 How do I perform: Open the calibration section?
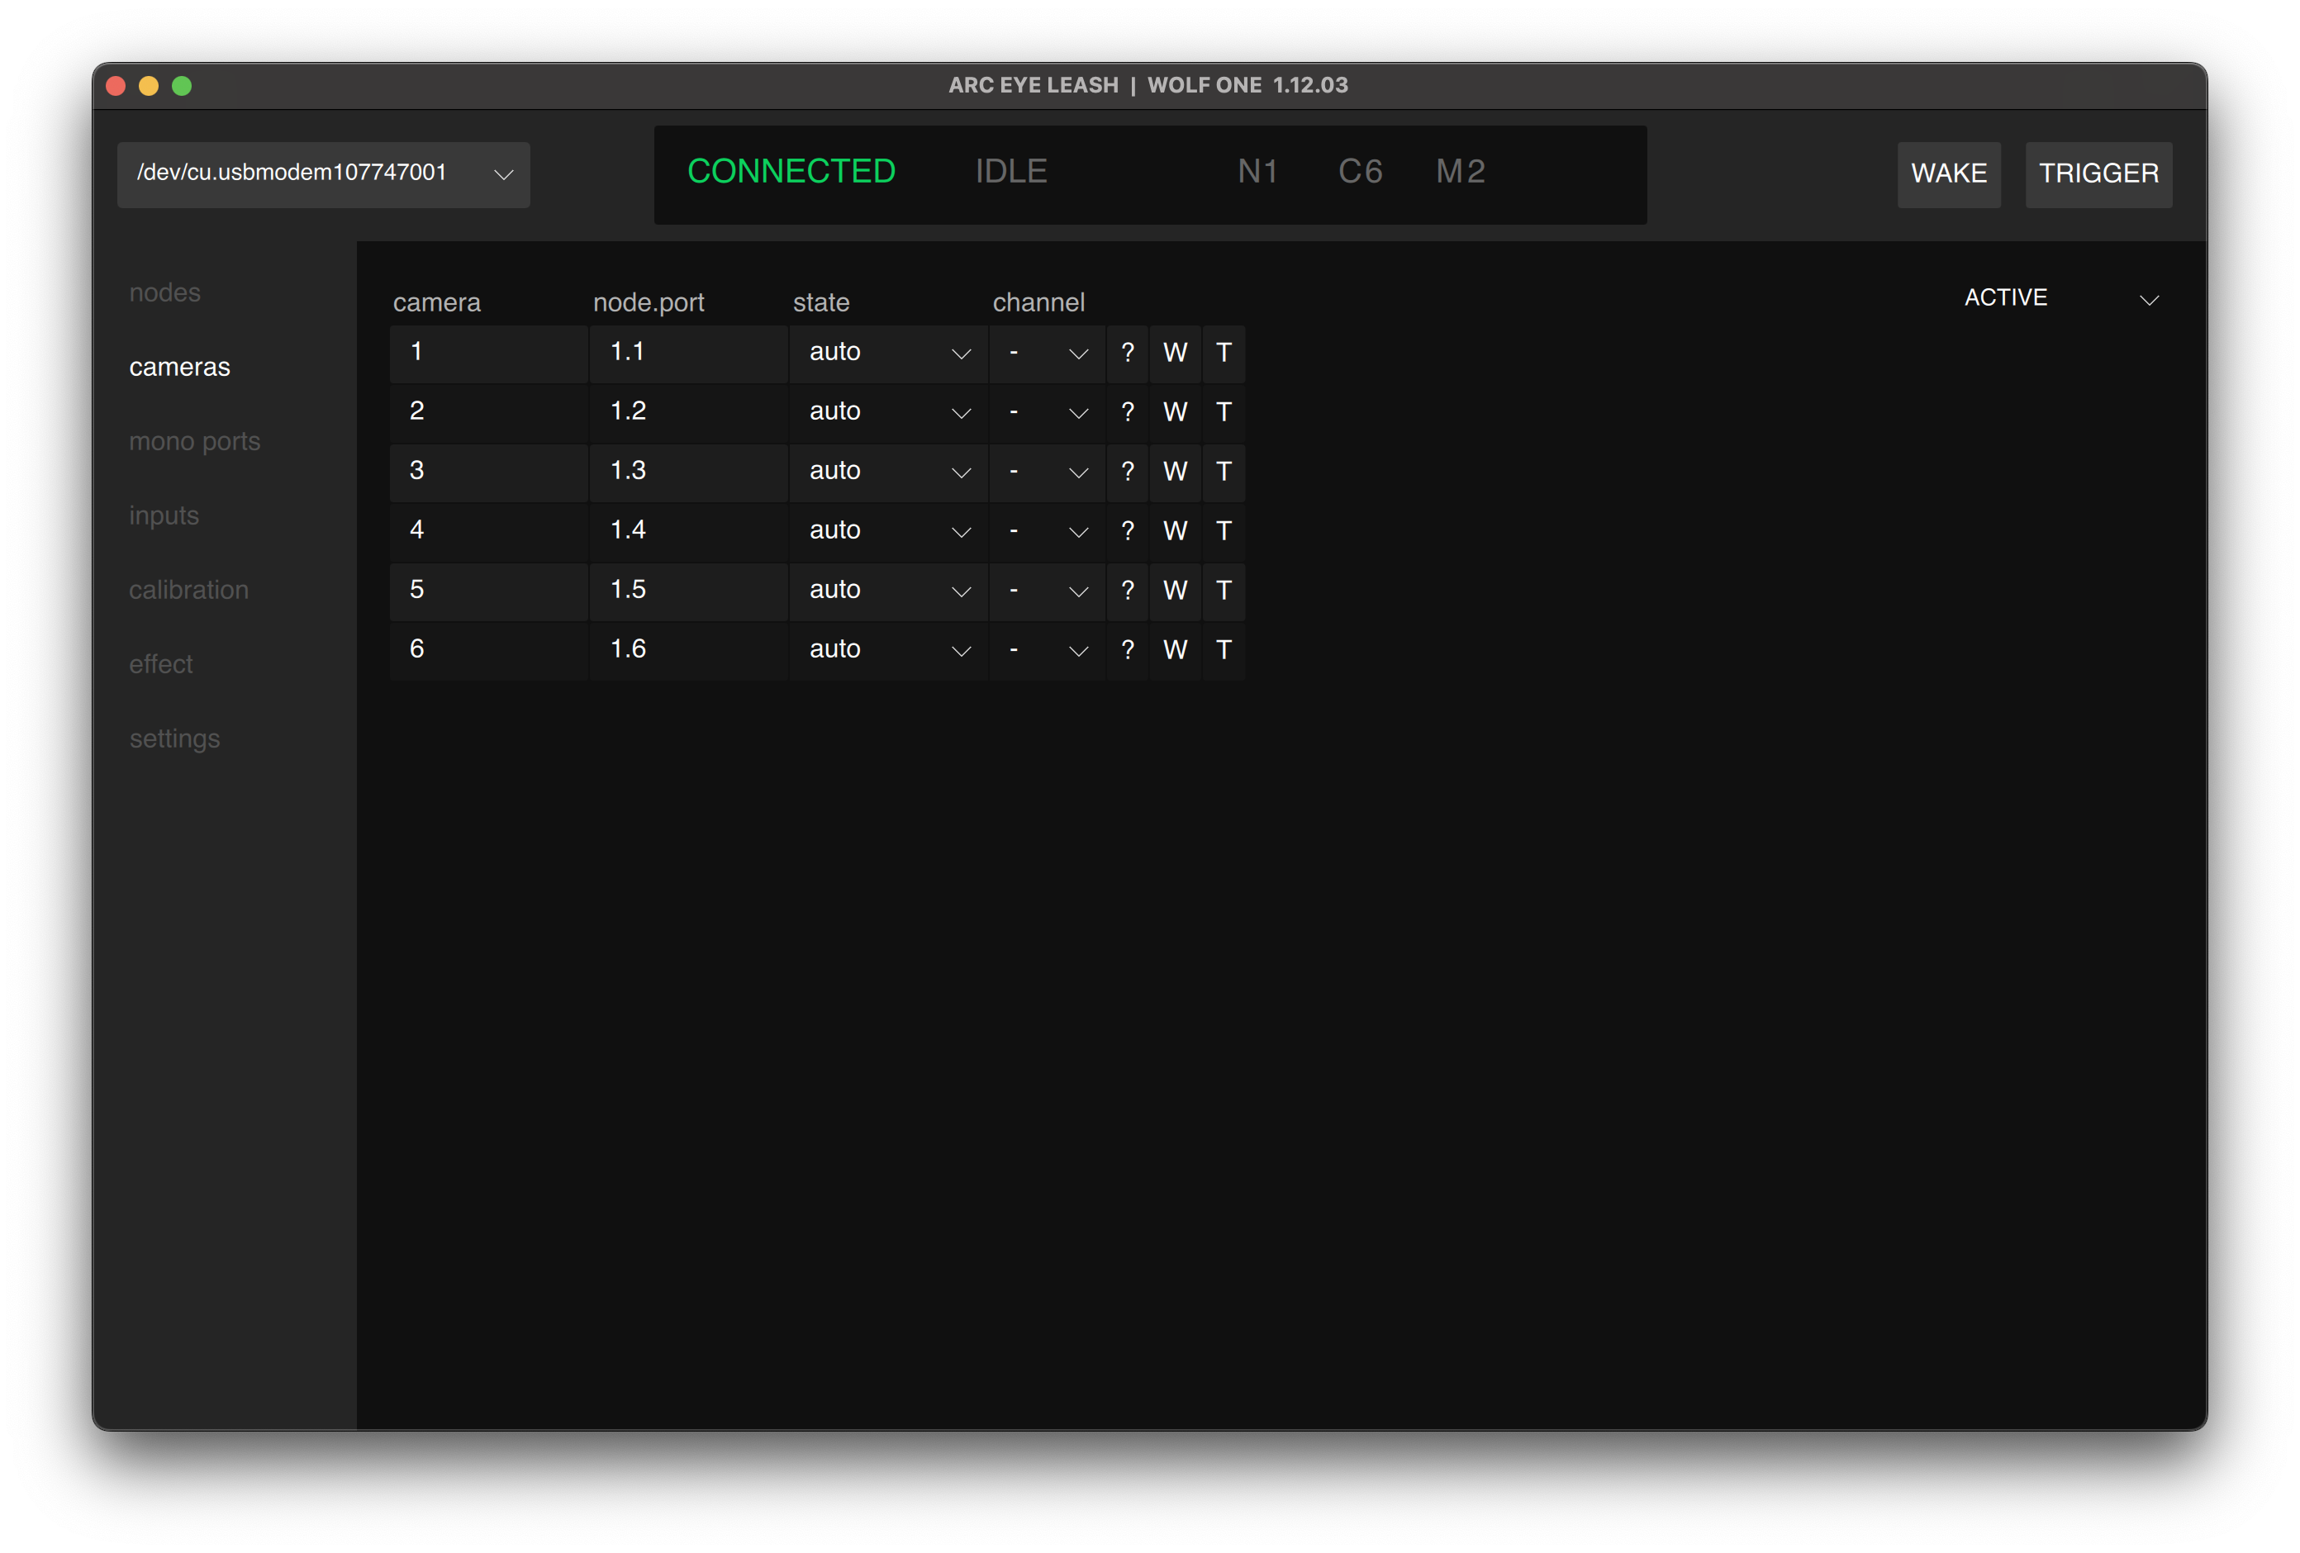[189, 590]
